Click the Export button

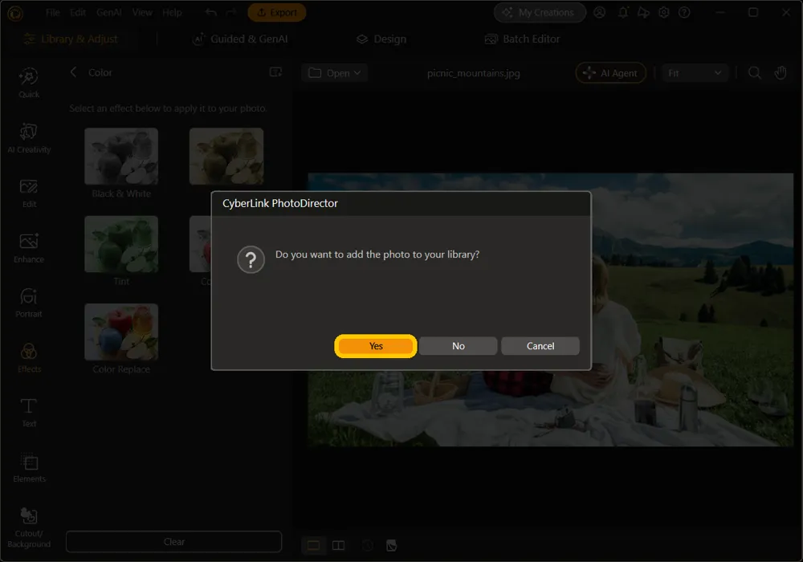tap(277, 12)
